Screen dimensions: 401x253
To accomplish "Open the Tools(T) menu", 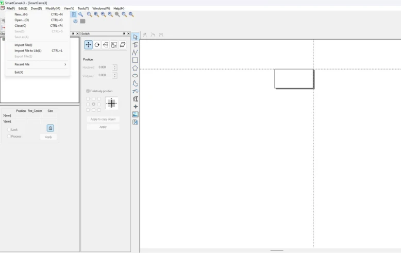I will (83, 8).
